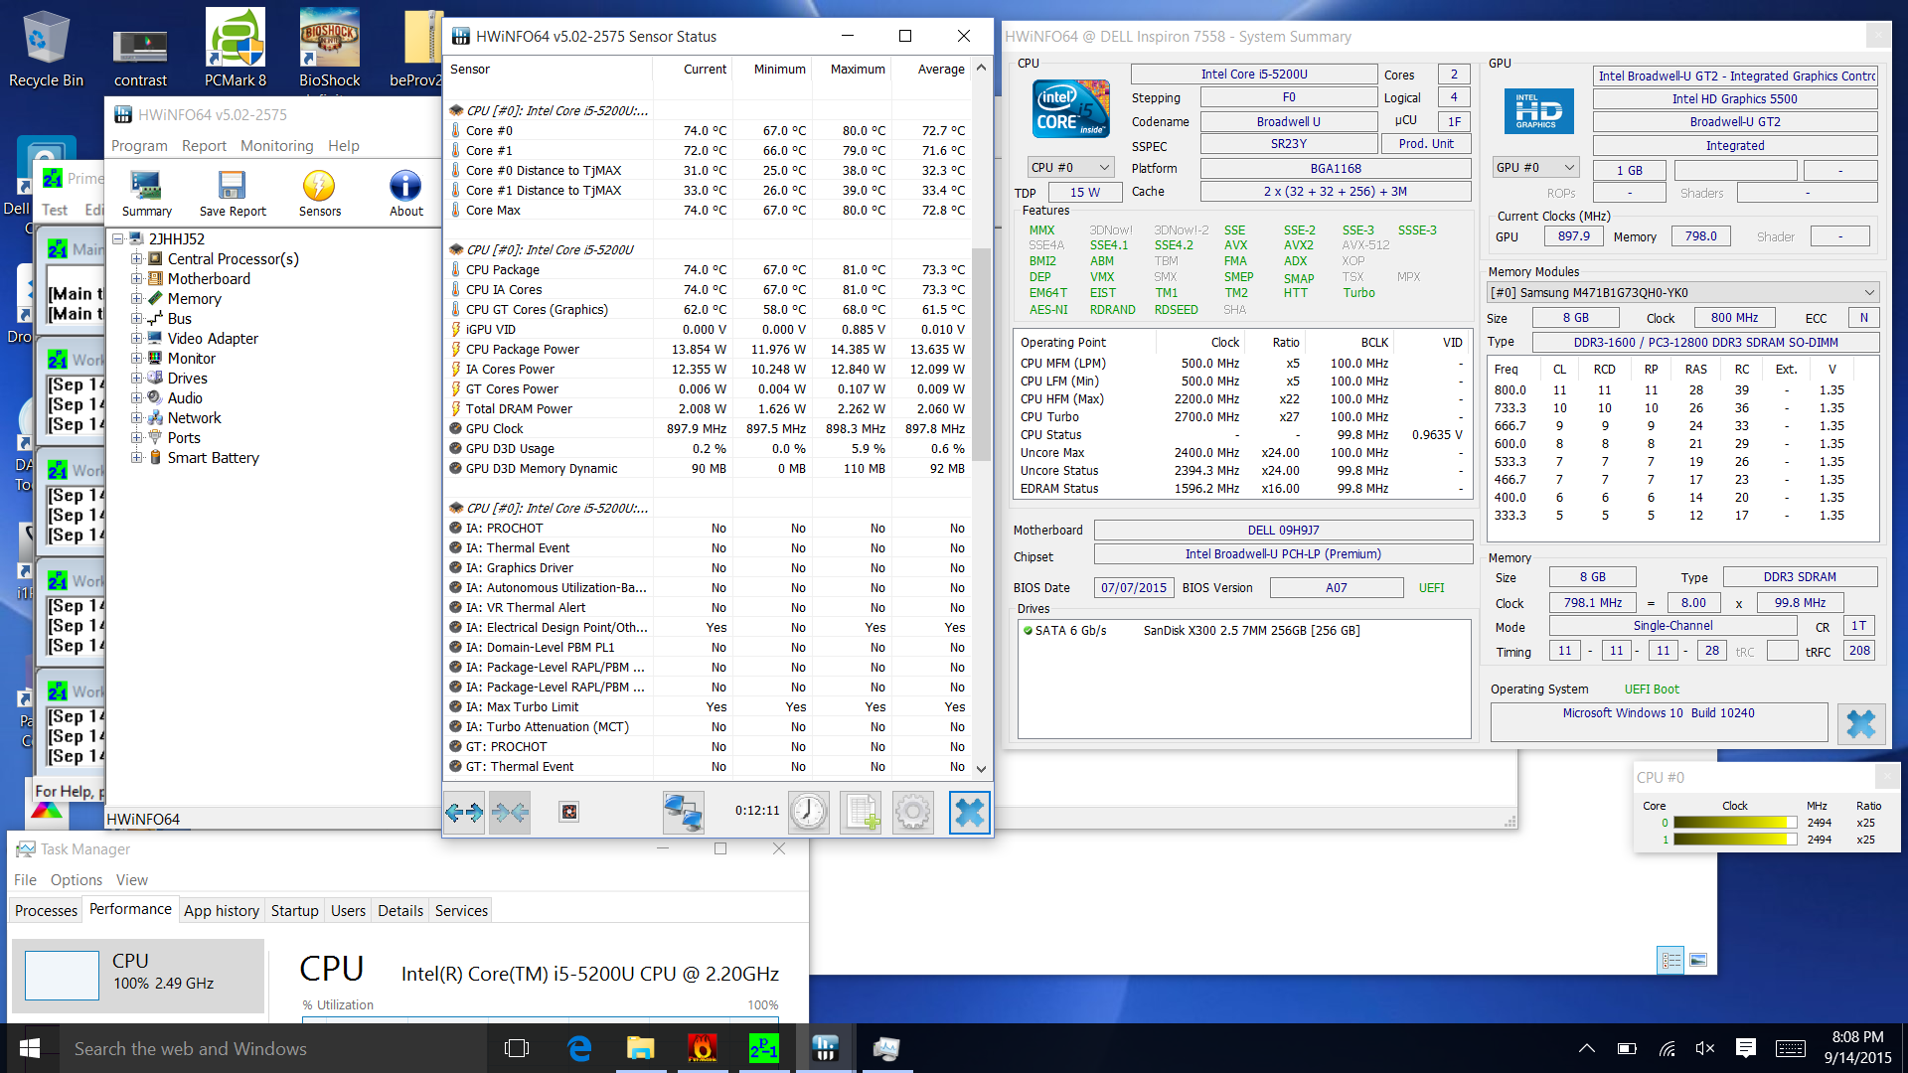Close Sensor Status with the blue X button
Screen dimensions: 1908x1073
pos(970,813)
